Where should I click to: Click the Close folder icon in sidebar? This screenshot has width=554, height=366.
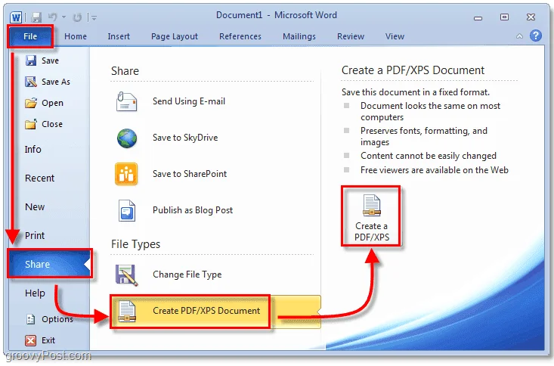coord(31,124)
